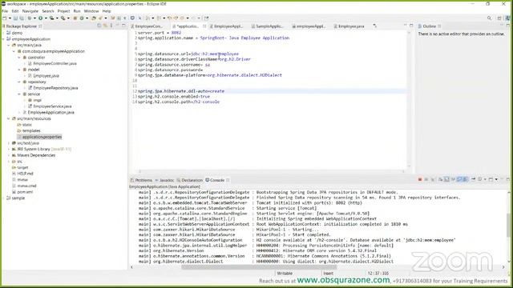Viewport: 513px width, 288px height.
Task: Open the Navigate menu
Action: point(30,11)
